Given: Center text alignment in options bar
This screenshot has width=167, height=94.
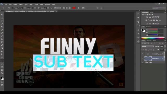Looking at the screenshot, I should [x=67, y=8].
